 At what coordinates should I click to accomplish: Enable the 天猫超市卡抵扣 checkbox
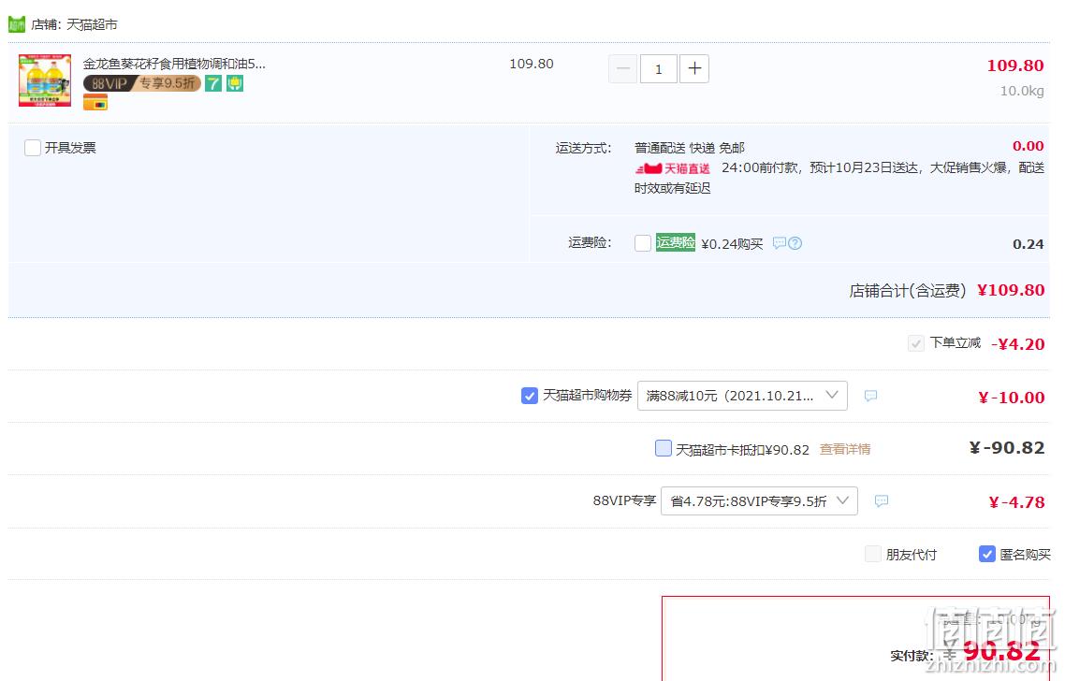(x=664, y=448)
